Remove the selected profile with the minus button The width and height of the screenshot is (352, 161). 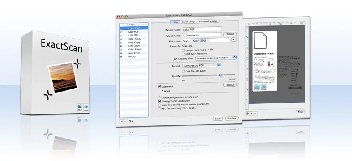click(125, 121)
